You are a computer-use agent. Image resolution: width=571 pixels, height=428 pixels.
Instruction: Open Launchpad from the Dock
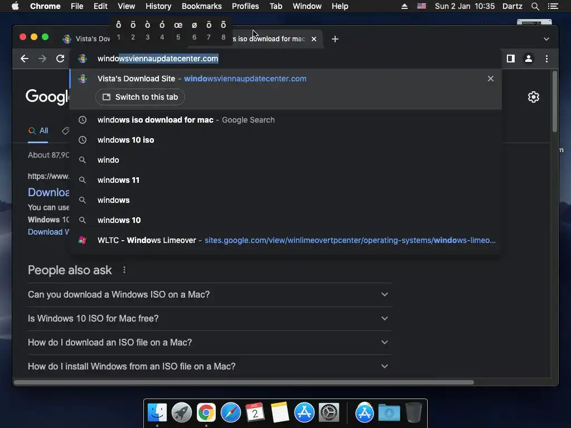(182, 413)
